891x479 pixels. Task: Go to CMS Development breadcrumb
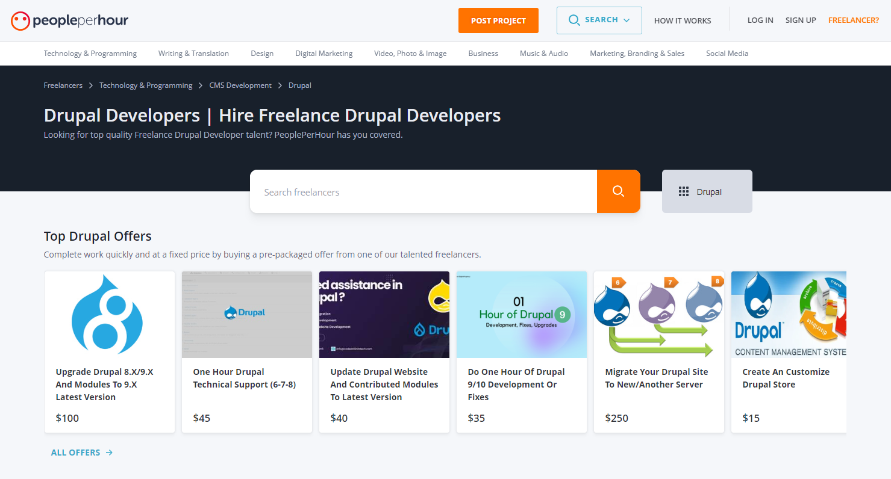240,85
